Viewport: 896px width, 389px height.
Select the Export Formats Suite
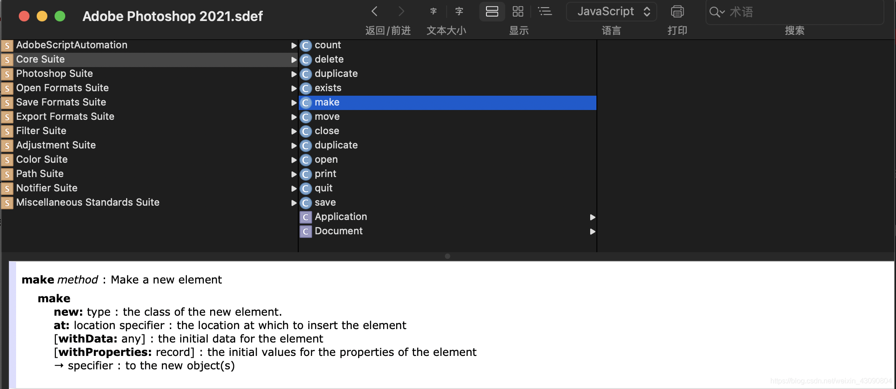149,117
